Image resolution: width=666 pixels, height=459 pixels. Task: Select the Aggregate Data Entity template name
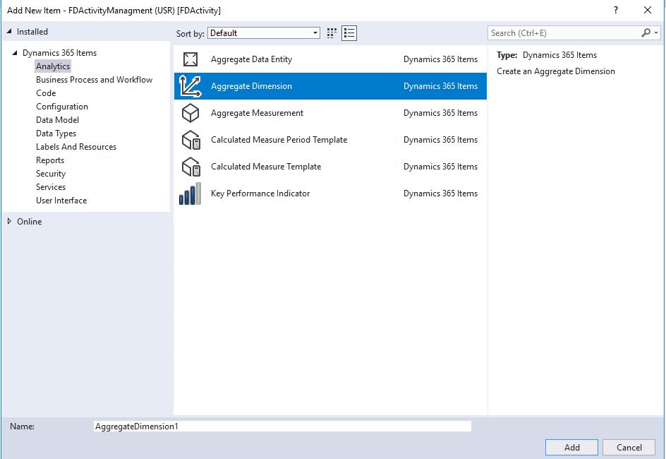[251, 59]
